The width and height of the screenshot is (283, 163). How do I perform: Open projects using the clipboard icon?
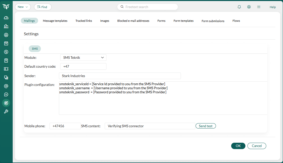point(6,60)
